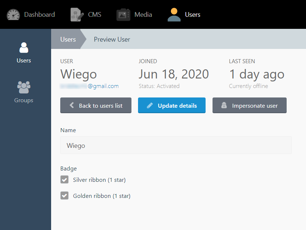Toggle Golden ribbon (1 star) checkbox
The image size is (306, 230).
point(64,195)
